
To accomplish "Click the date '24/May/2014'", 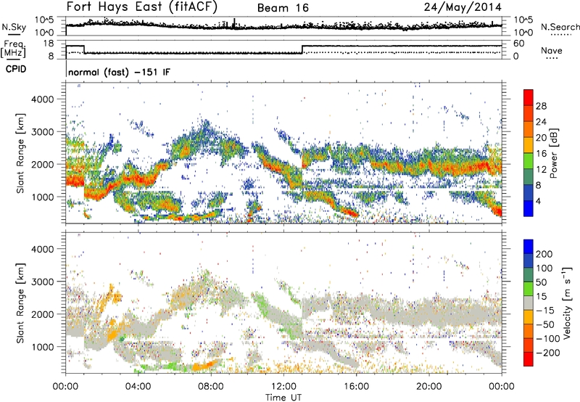I will (x=463, y=7).
